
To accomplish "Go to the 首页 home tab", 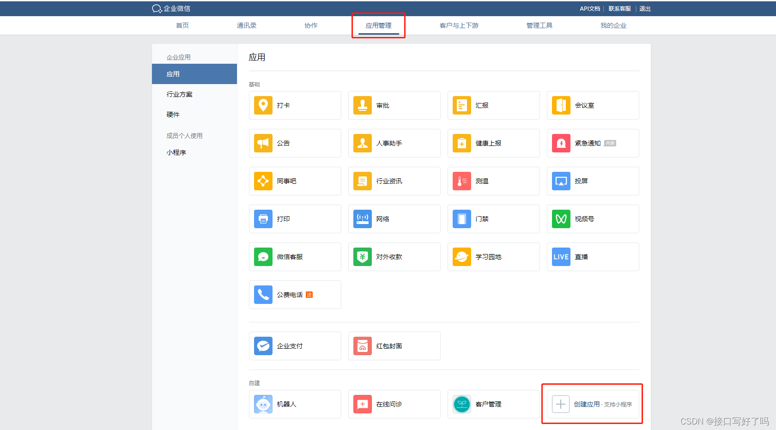I will (x=182, y=25).
